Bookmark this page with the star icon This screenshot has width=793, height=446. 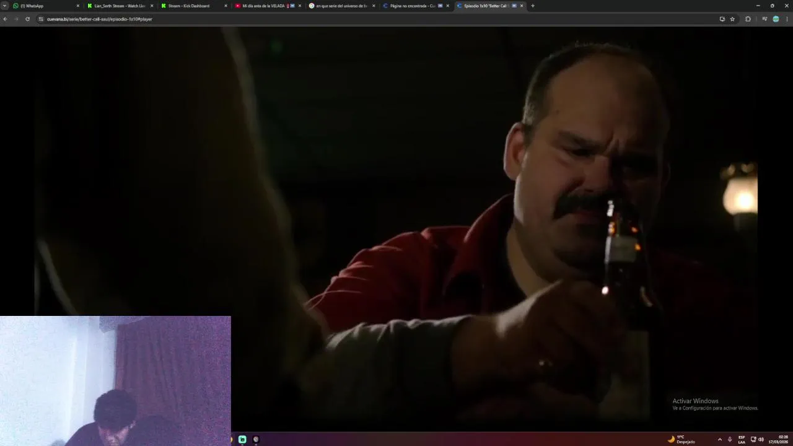point(732,19)
